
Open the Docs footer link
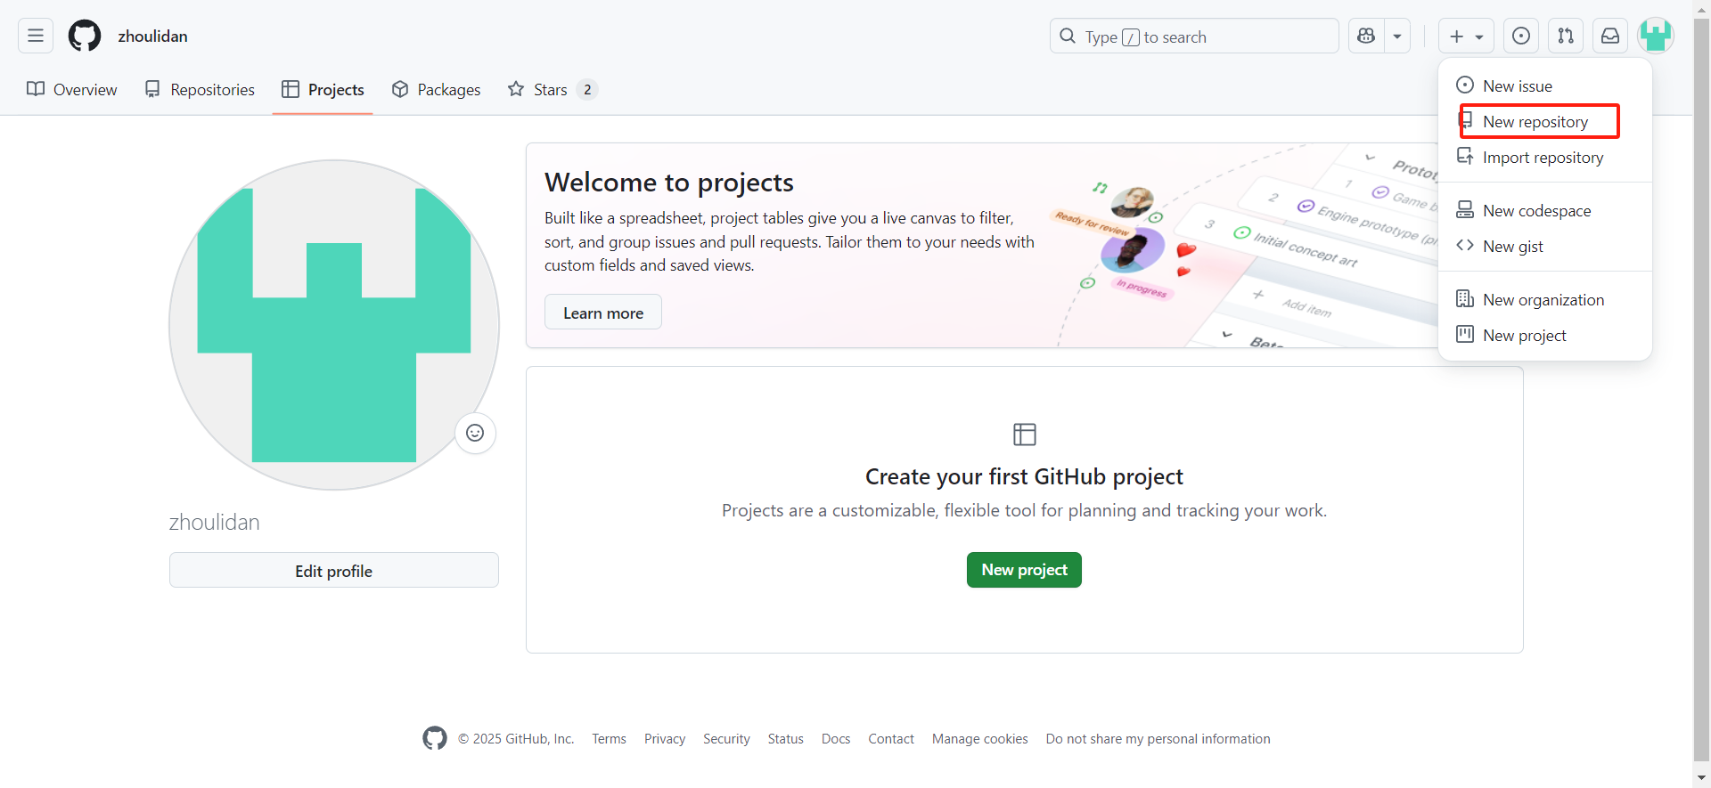pos(836,739)
